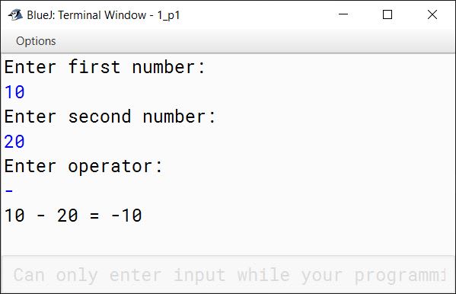
Task: Click the '-10' answer in result line
Action: [126, 216]
